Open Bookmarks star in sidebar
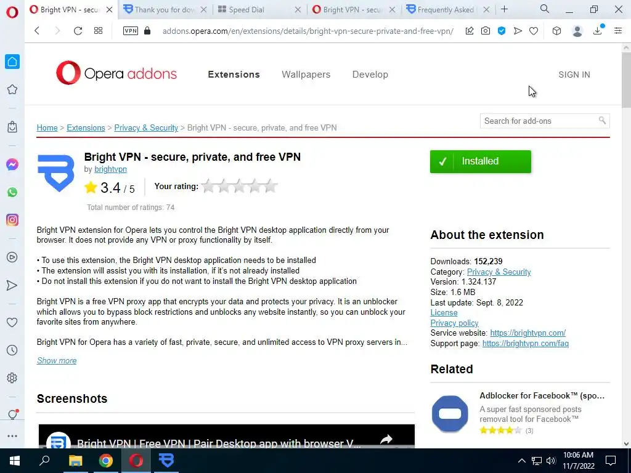Viewport: 631px width, 473px height. 12,89
